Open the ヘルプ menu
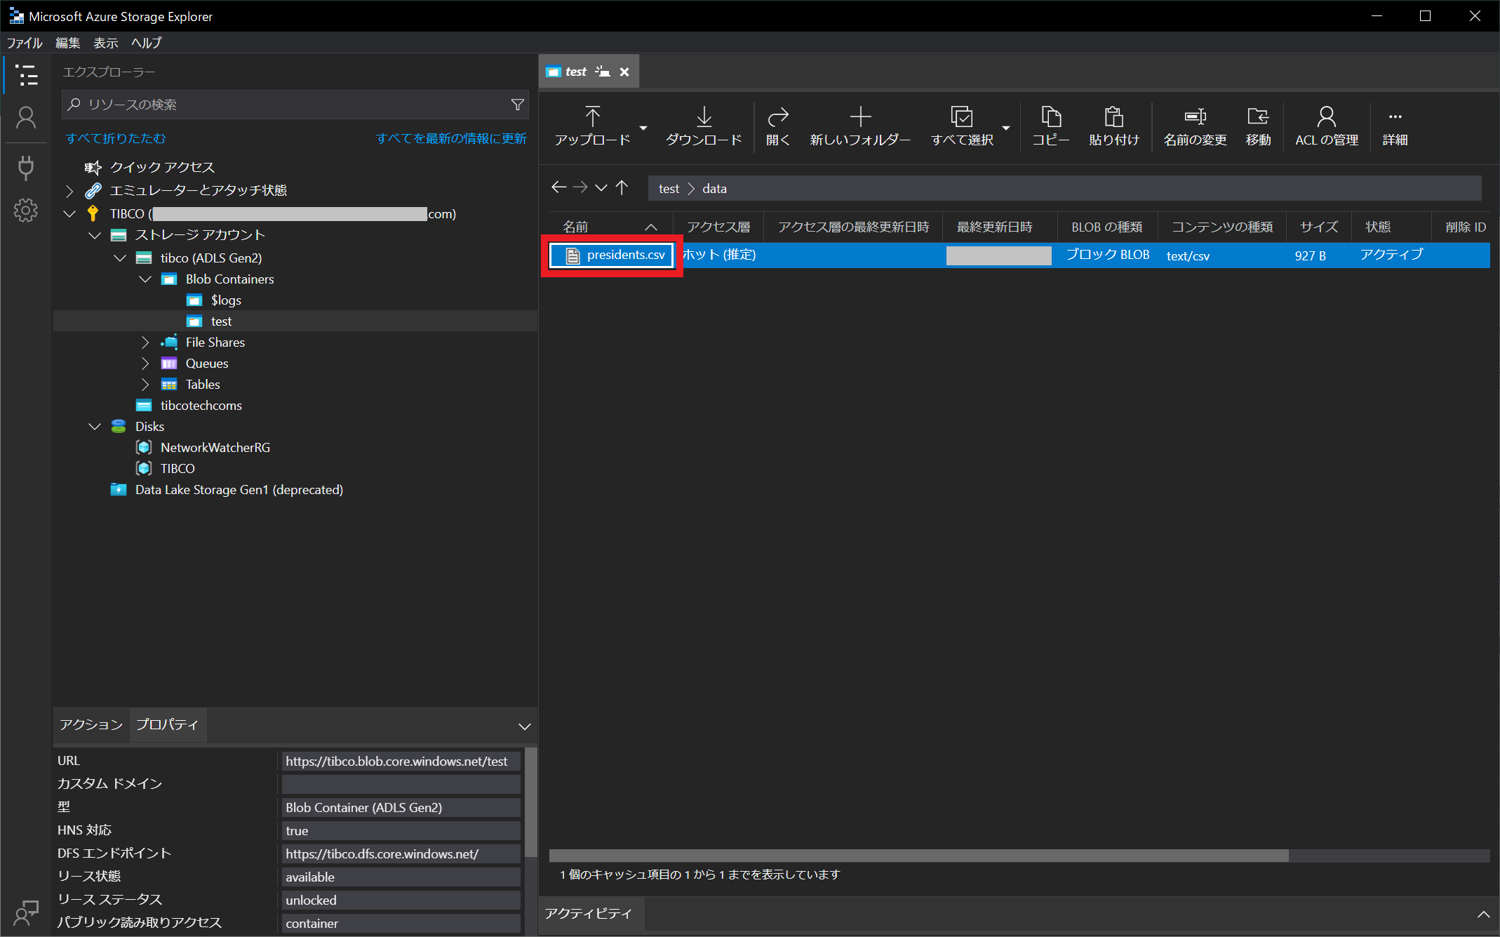 click(146, 43)
